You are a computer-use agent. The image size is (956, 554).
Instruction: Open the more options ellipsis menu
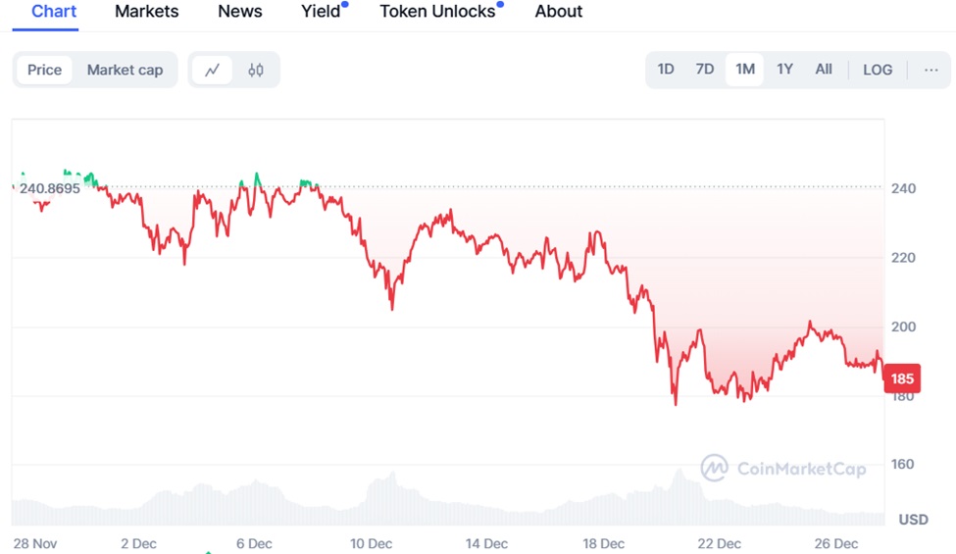(x=931, y=70)
